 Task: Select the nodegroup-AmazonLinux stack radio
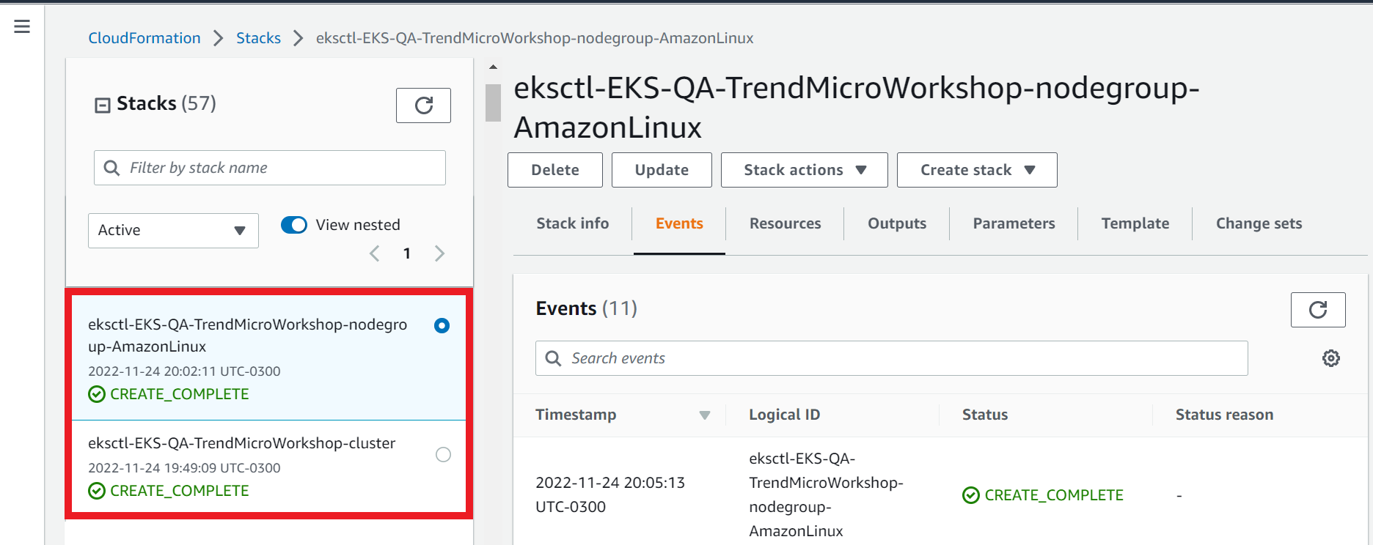coord(442,325)
